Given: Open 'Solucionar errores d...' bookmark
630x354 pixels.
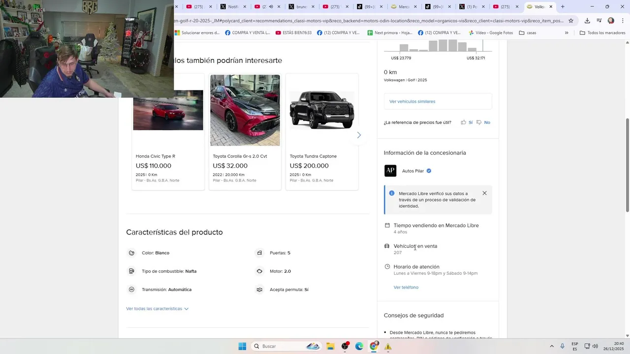Looking at the screenshot, I should click(x=196, y=33).
